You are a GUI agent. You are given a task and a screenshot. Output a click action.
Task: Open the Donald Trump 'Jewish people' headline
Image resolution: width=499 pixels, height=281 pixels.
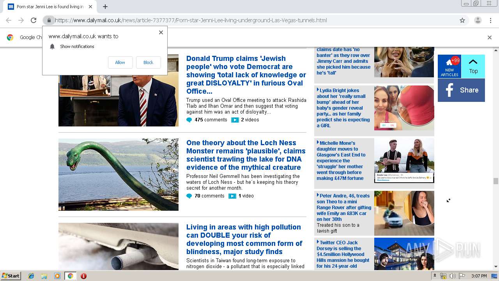[x=246, y=75]
